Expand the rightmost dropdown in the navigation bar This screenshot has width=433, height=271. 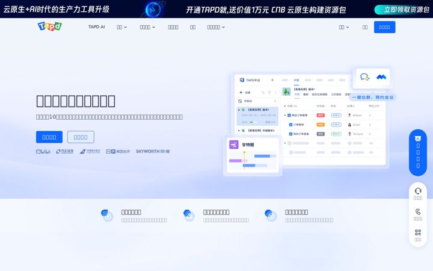(x=344, y=27)
